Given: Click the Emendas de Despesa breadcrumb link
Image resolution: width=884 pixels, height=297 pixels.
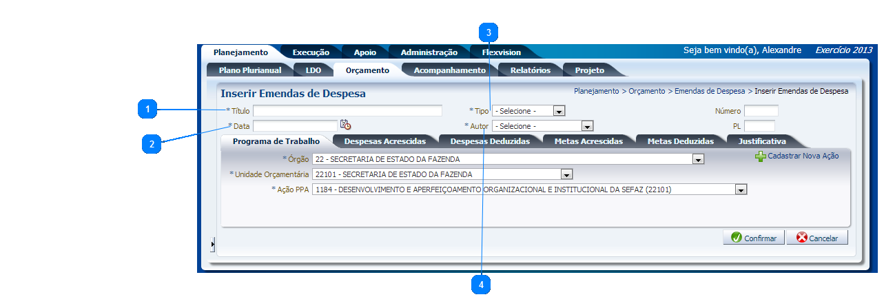Looking at the screenshot, I should 709,91.
